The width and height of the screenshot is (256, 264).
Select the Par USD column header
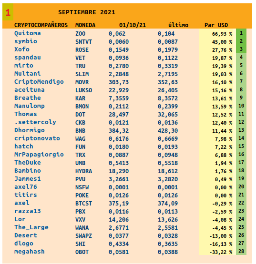click(216, 25)
